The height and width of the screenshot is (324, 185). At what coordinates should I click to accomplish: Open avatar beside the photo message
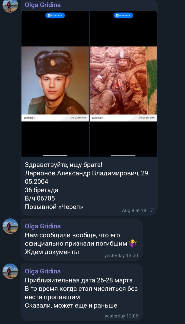(x=10, y=5)
